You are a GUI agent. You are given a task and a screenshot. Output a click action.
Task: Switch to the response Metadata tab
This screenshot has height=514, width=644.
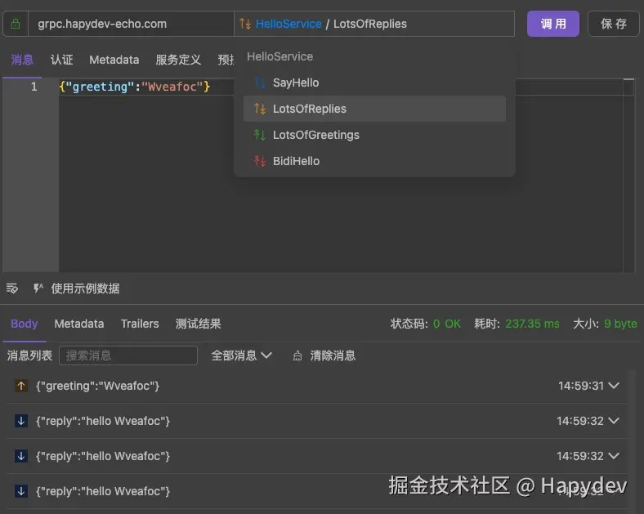click(x=78, y=324)
